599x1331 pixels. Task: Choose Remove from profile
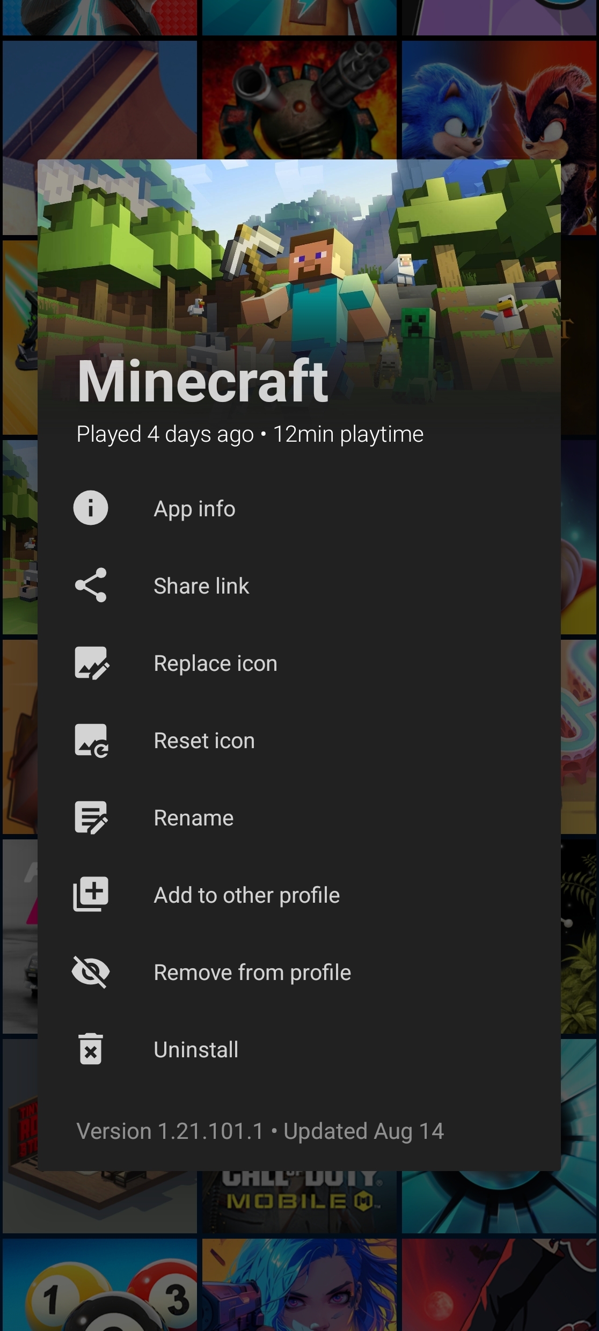[x=252, y=972]
